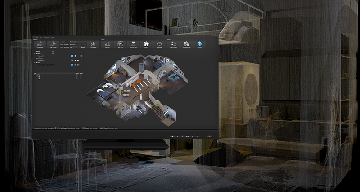
Task: Click the Snap Groups tool icon
Action: tap(52, 44)
